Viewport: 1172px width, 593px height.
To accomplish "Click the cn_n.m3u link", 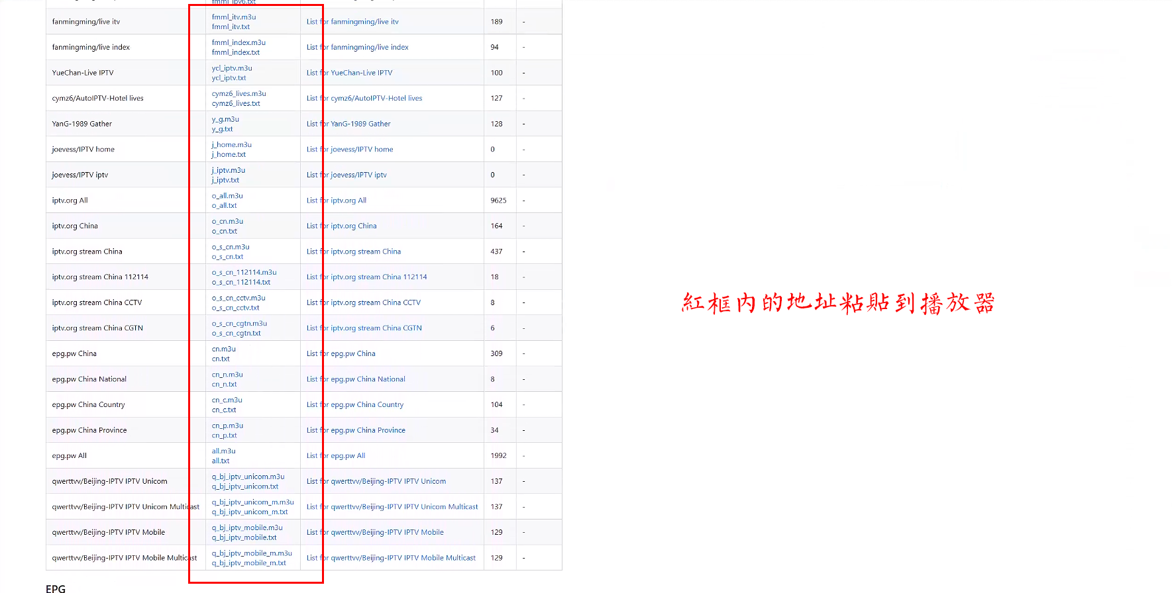I will pos(227,375).
